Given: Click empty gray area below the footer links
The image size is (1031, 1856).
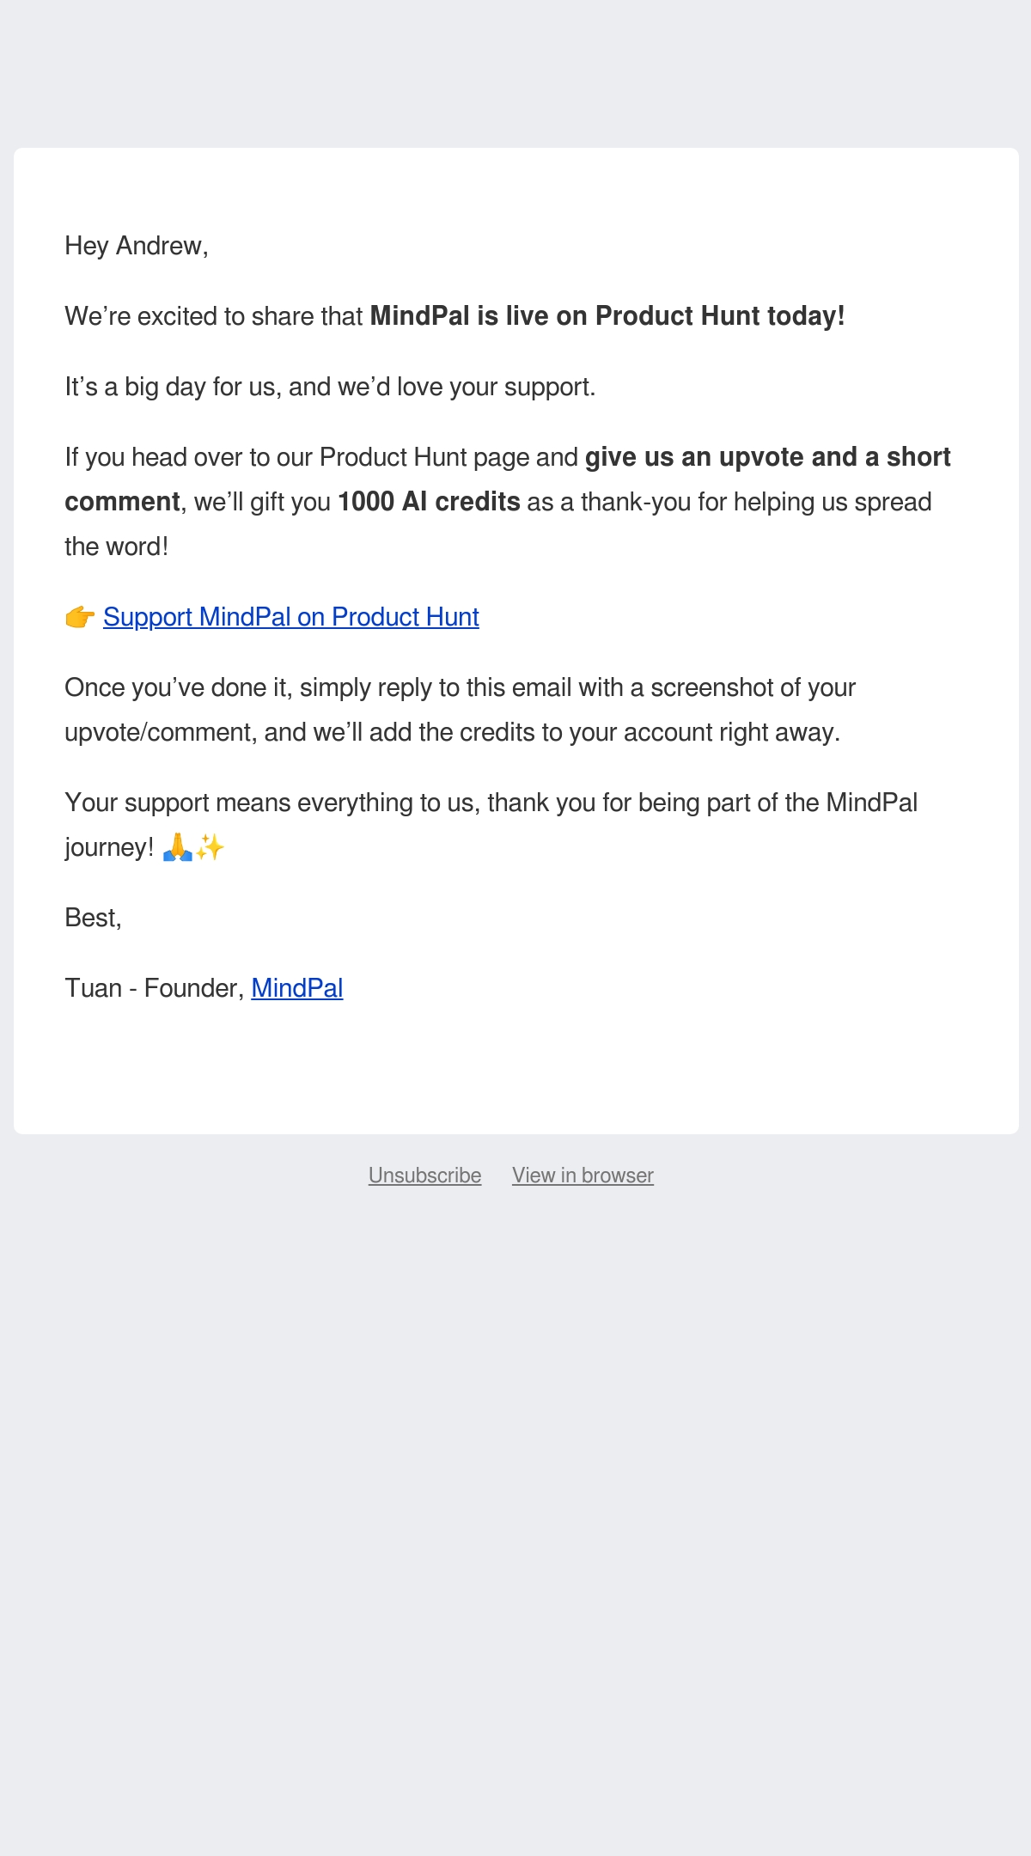Looking at the screenshot, I should click(515, 1504).
